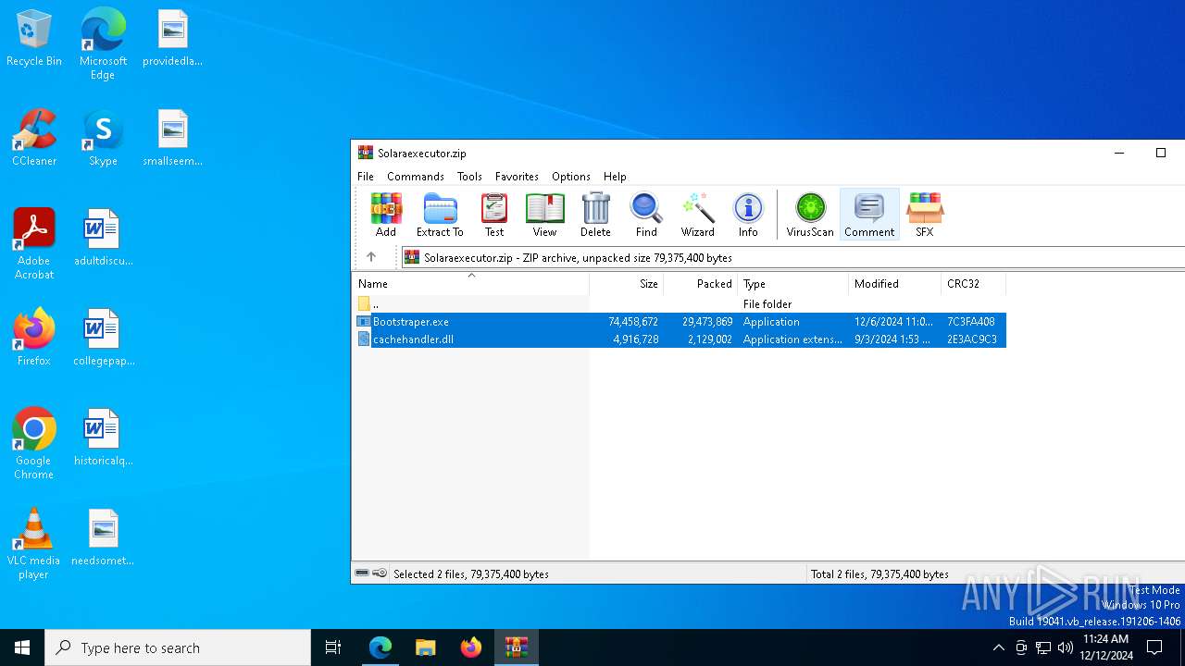This screenshot has width=1185, height=666.
Task: Maximize the Solaraexecutor.zip WinRAR window
Action: pyautogui.click(x=1161, y=153)
